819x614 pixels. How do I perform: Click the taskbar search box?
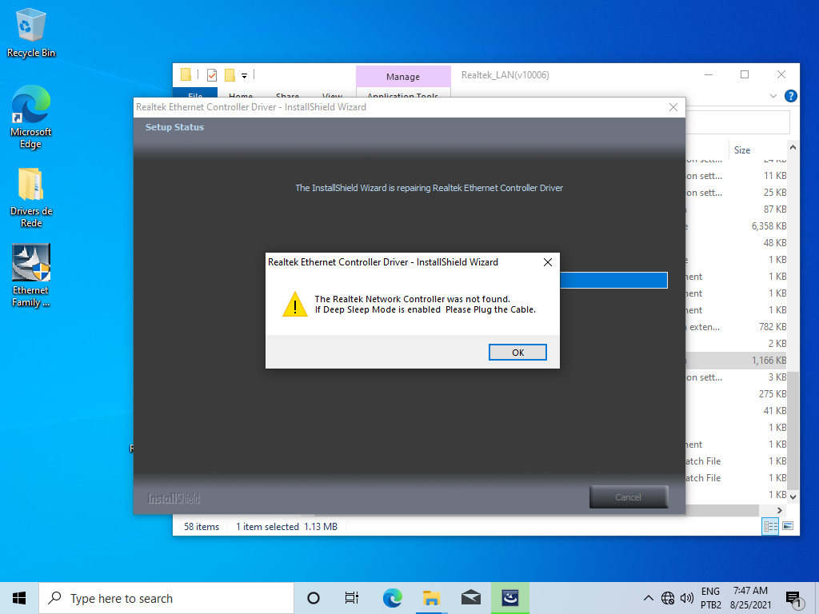[166, 598]
